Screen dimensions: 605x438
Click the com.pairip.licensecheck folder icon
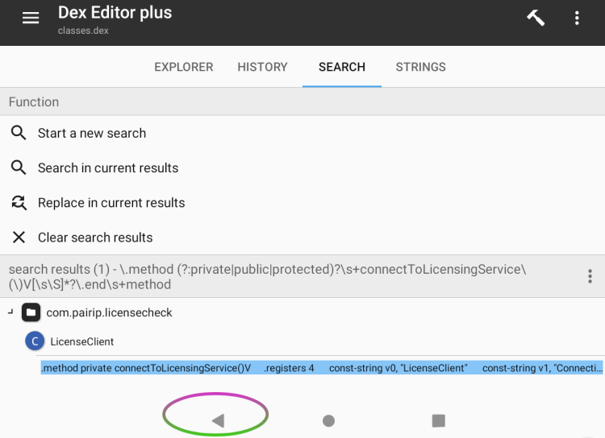point(31,312)
